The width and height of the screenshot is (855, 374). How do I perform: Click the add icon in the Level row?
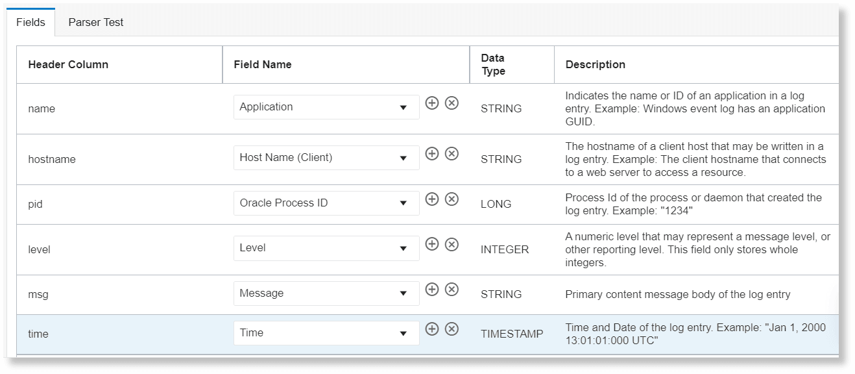(x=432, y=244)
